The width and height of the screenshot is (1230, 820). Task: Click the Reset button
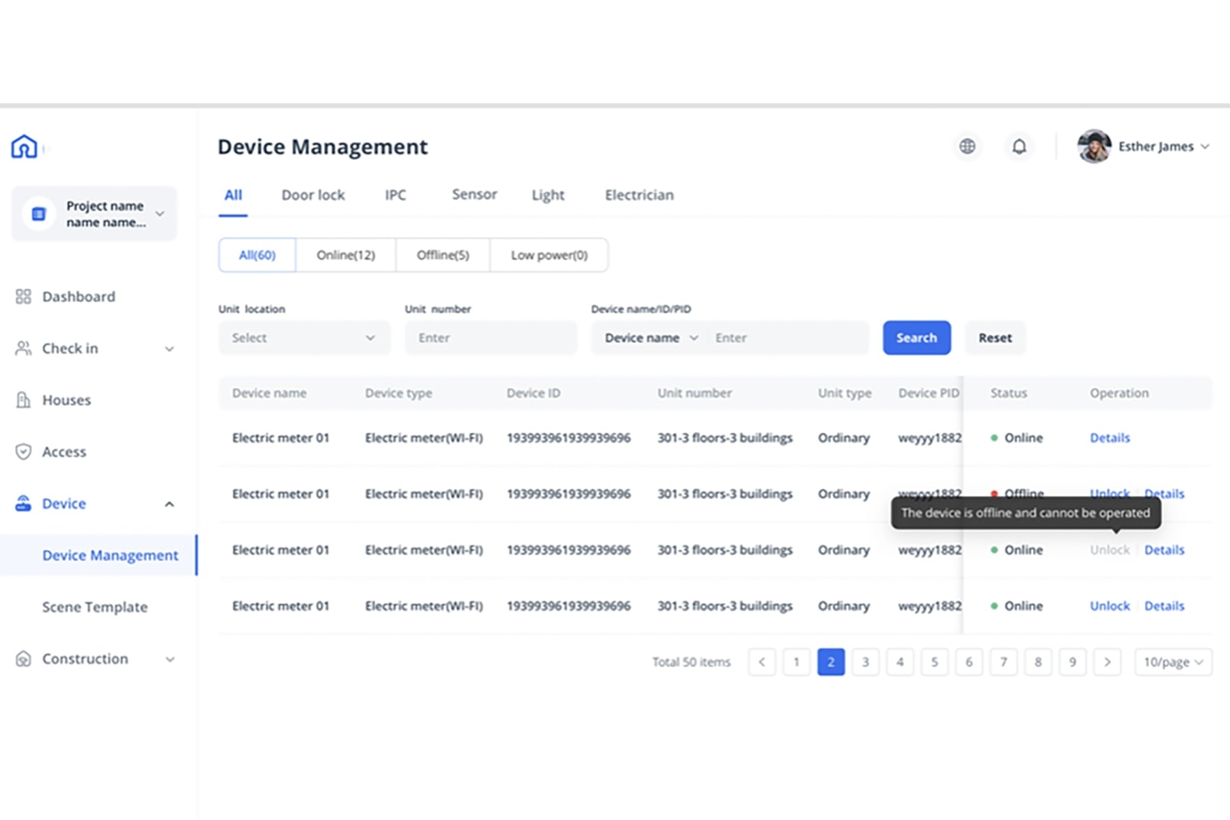[x=995, y=338]
